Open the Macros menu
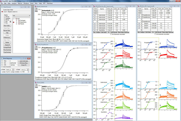 pyautogui.click(x=20, y=3)
